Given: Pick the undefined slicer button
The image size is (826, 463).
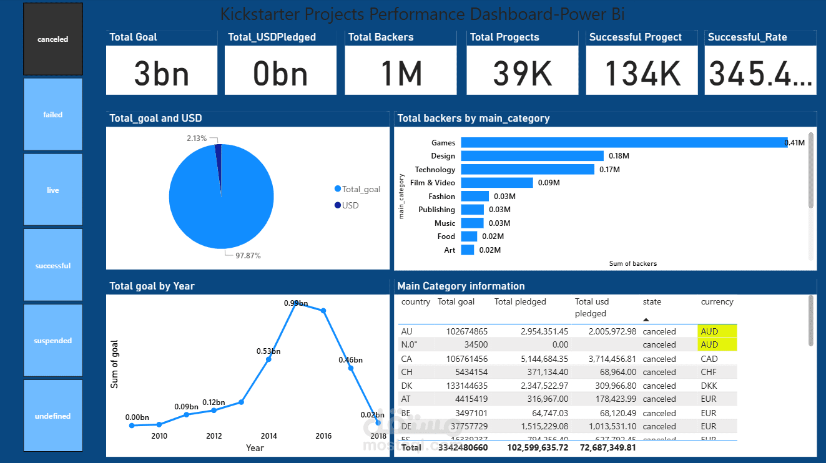Looking at the screenshot, I should [x=53, y=416].
